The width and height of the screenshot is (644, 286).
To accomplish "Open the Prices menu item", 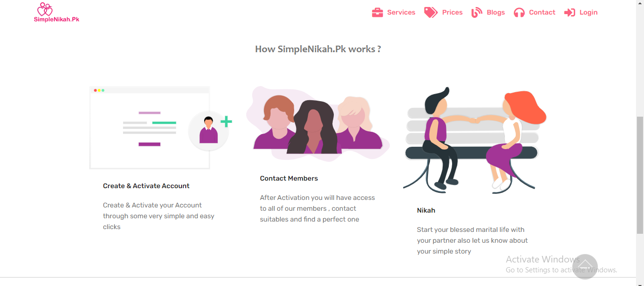I will click(x=452, y=13).
